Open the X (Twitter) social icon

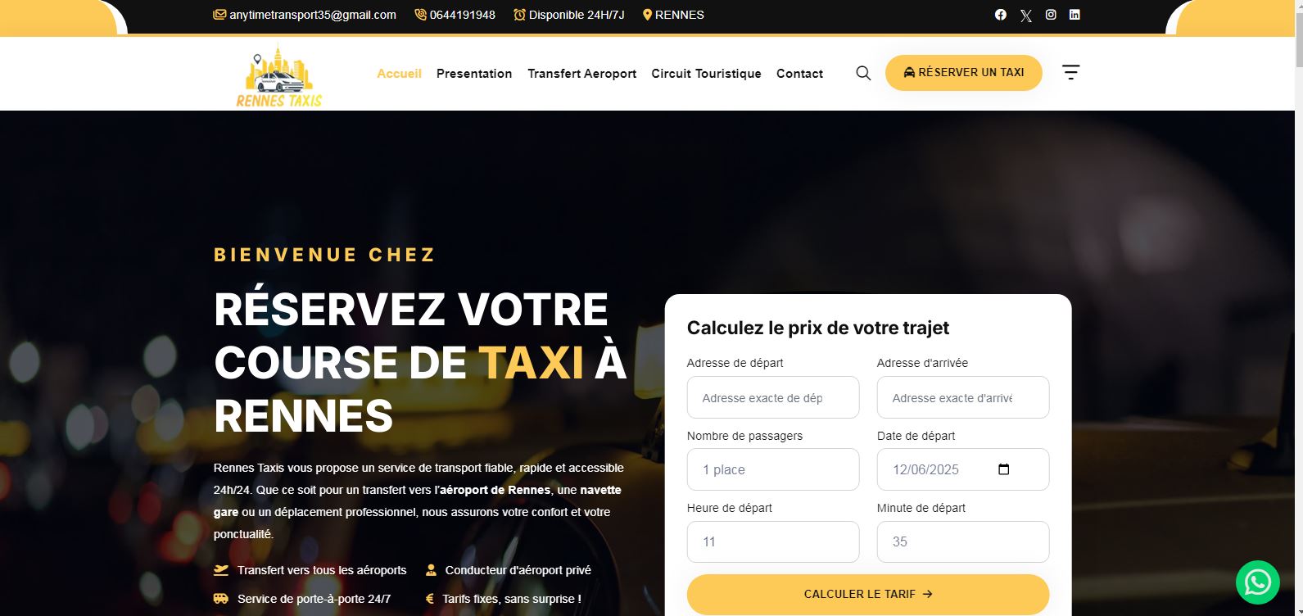click(x=1026, y=15)
